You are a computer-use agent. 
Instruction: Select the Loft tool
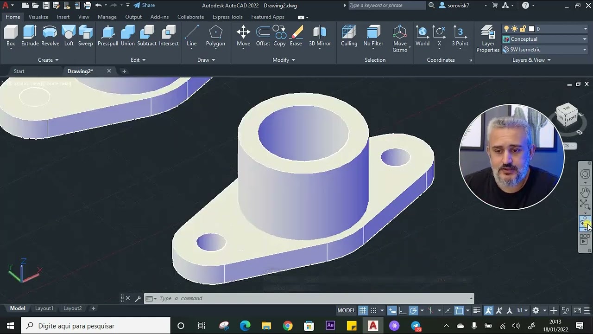tap(69, 36)
